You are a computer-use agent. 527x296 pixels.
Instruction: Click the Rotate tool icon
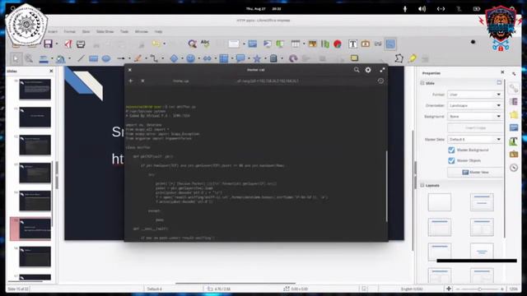[293, 58]
